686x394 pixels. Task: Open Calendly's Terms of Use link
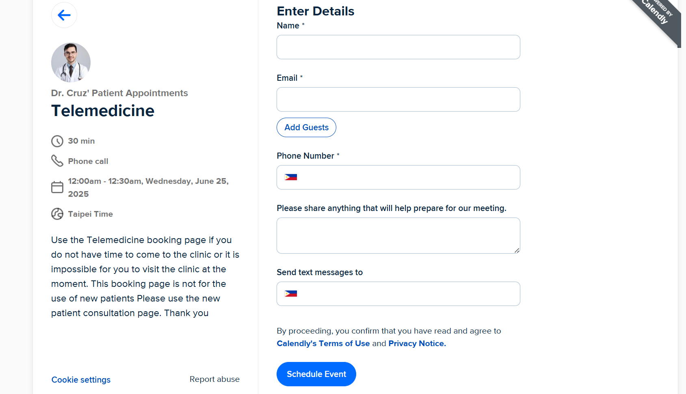coord(323,343)
